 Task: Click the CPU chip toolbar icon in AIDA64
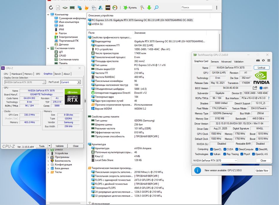point(65,8)
